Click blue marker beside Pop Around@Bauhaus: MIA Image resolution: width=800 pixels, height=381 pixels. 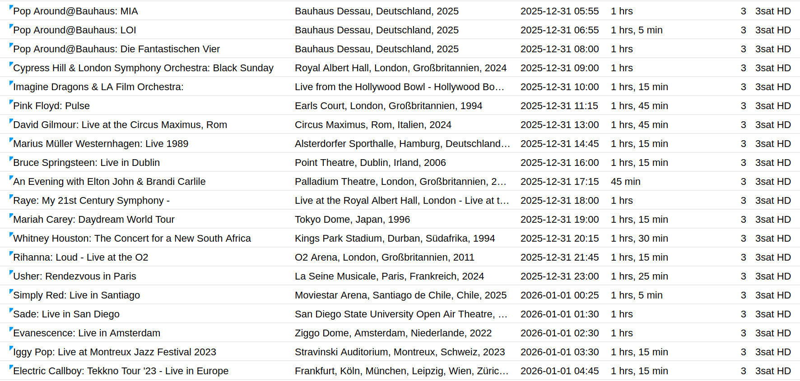point(11,7)
